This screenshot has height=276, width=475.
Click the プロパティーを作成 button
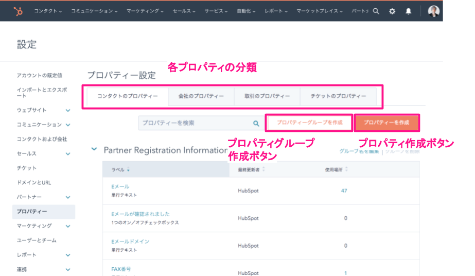[x=386, y=123]
